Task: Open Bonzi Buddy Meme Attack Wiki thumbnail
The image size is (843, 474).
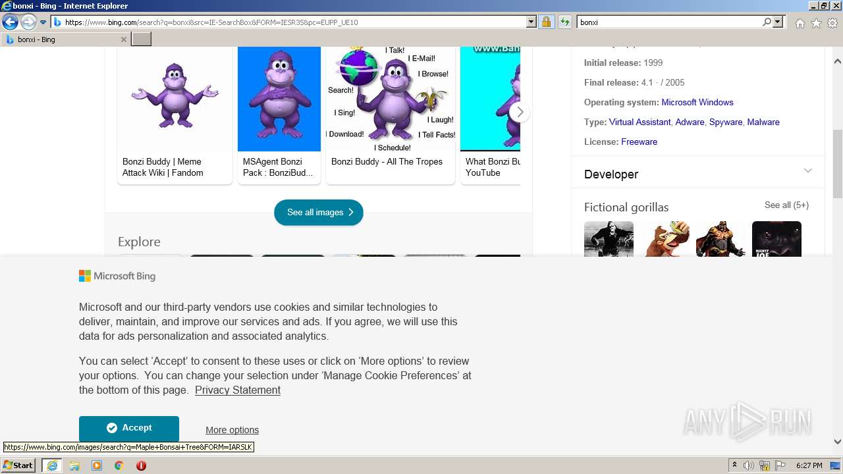Action: (175, 99)
